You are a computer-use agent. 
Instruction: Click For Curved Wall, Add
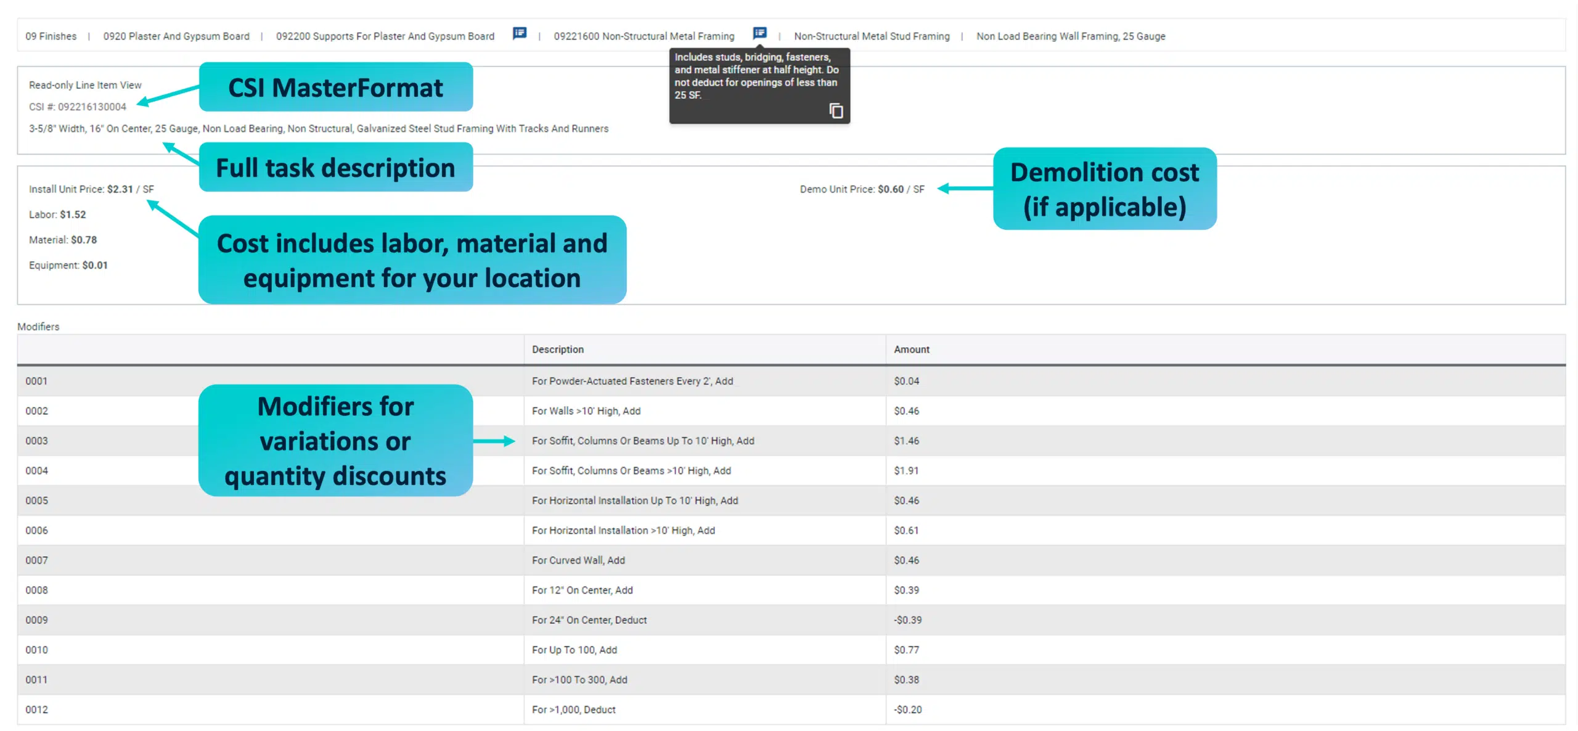pos(578,560)
